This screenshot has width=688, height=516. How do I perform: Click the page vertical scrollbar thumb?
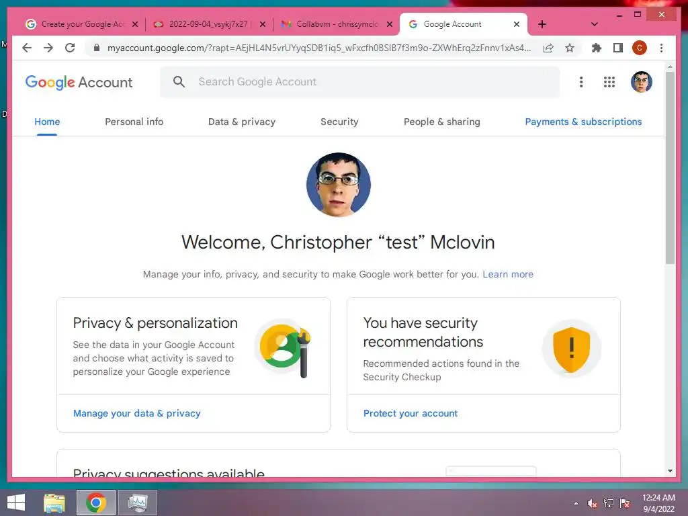pyautogui.click(x=670, y=167)
